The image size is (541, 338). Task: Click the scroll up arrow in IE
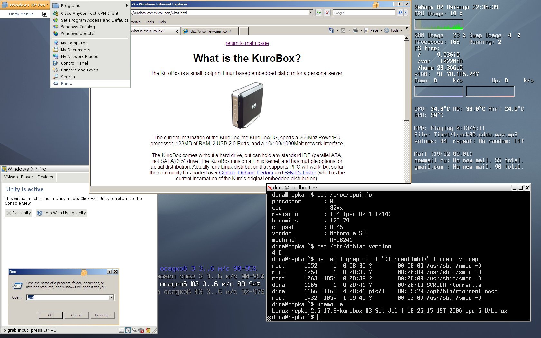click(407, 38)
